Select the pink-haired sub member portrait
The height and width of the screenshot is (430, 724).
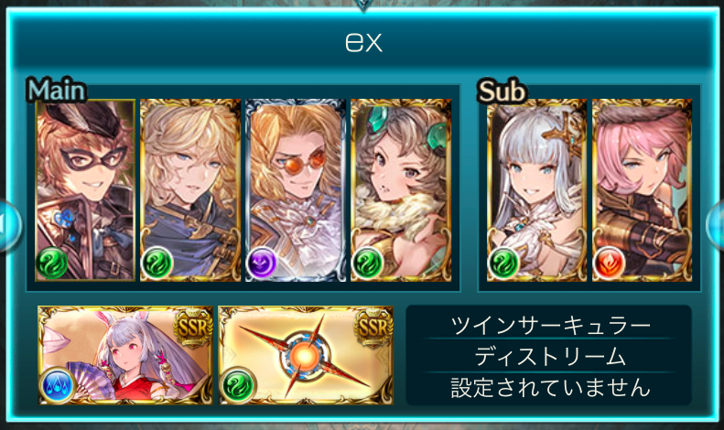tap(642, 189)
